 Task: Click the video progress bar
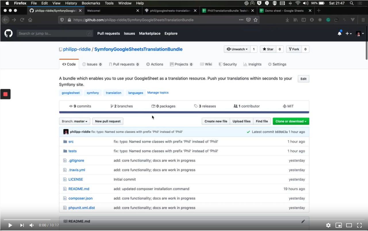point(184,220)
